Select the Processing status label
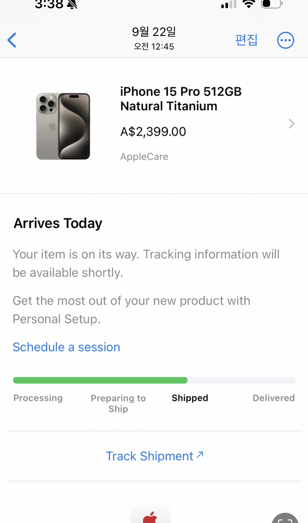The height and width of the screenshot is (523, 308). pyautogui.click(x=38, y=398)
